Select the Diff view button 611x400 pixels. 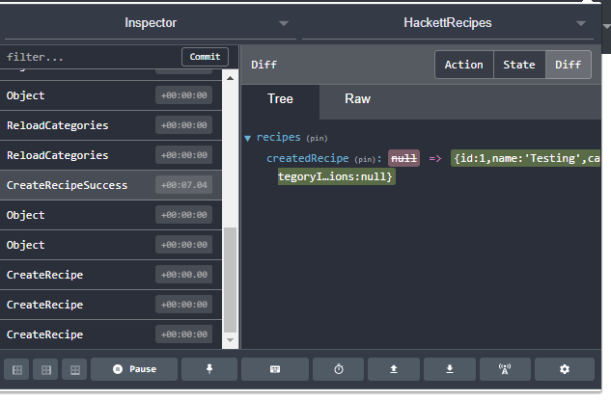pos(569,65)
